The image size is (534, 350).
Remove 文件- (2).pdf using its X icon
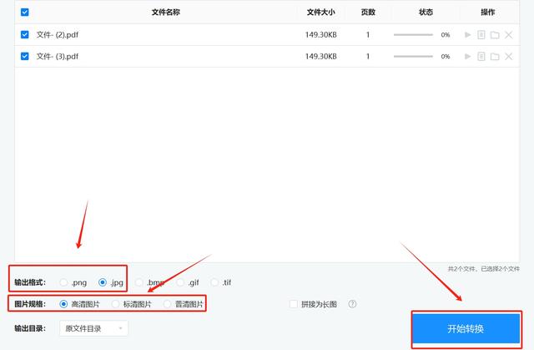point(508,35)
